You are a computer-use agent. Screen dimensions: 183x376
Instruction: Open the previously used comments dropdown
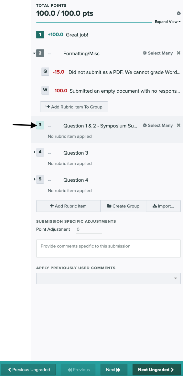pos(108,279)
